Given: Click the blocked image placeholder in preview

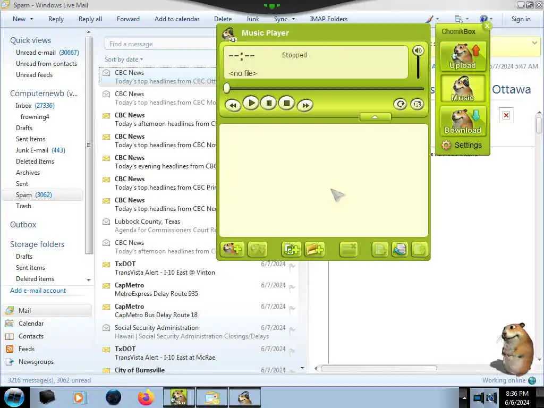Looking at the screenshot, I should tap(506, 115).
